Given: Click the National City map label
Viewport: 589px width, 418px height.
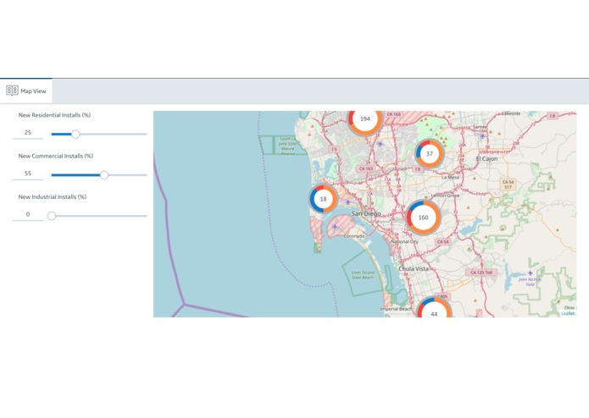Looking at the screenshot, I should (404, 242).
